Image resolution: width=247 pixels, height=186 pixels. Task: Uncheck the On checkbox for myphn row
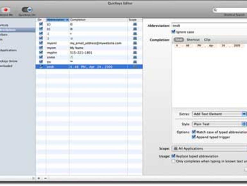click(41, 52)
